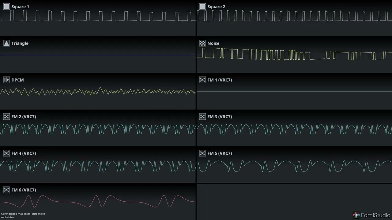Click the DPCM jagged waveform
The width and height of the screenshot is (392, 220).
(x=98, y=91)
